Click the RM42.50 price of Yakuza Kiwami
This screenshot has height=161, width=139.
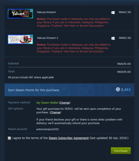125,12
